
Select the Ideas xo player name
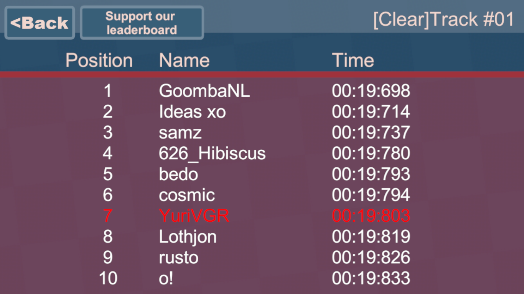pyautogui.click(x=192, y=112)
